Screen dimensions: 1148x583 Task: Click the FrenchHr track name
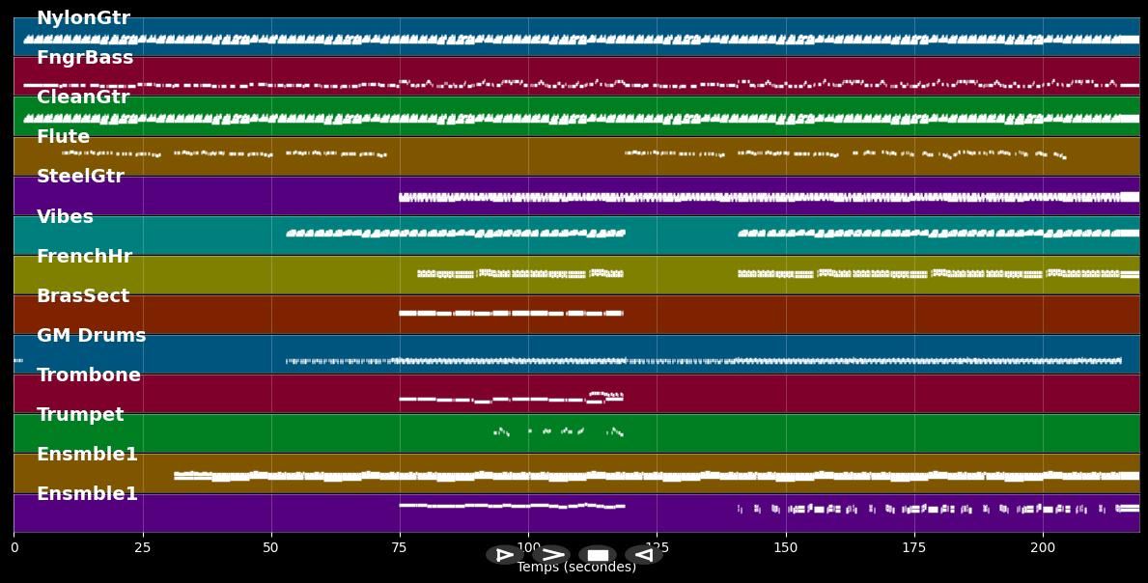(84, 257)
